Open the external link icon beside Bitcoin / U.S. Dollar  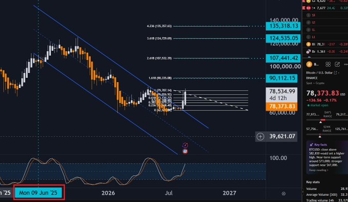(335, 73)
